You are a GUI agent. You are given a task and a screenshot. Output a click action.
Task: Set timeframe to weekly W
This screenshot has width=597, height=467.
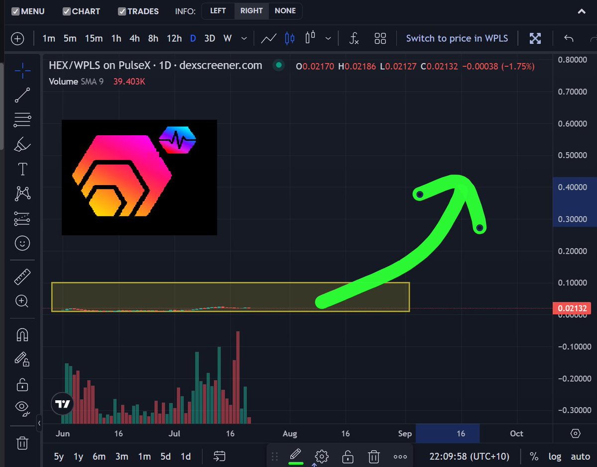coord(227,38)
